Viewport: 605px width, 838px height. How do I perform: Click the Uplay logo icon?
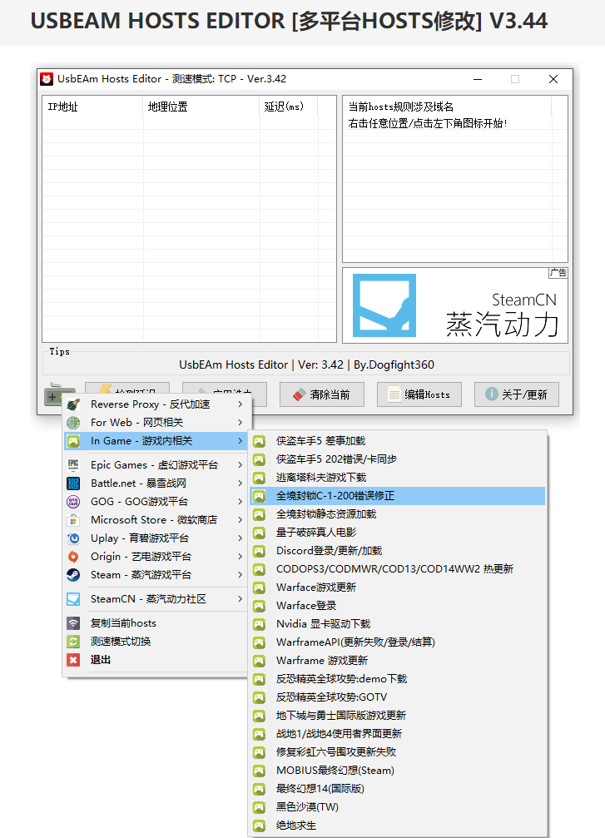pyautogui.click(x=73, y=538)
